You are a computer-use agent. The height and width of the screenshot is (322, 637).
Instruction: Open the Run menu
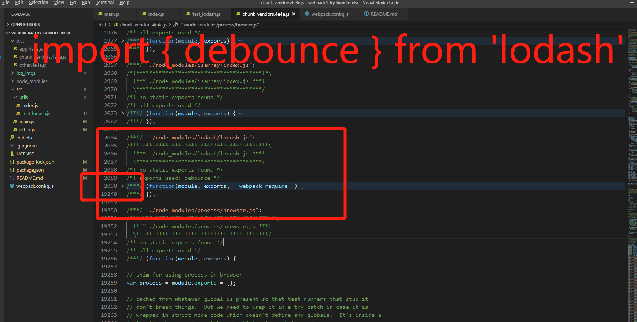click(86, 3)
